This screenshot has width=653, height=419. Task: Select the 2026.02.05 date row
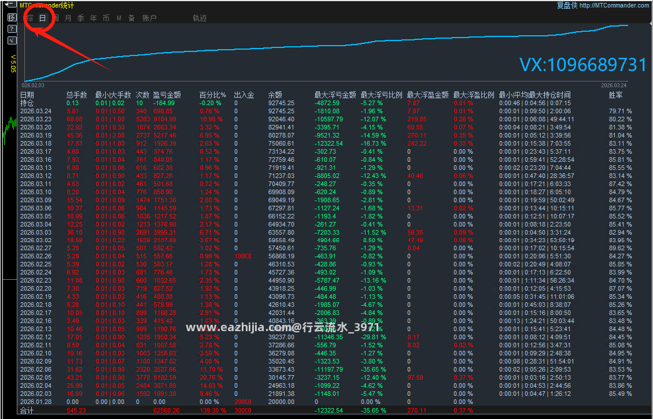(326, 377)
